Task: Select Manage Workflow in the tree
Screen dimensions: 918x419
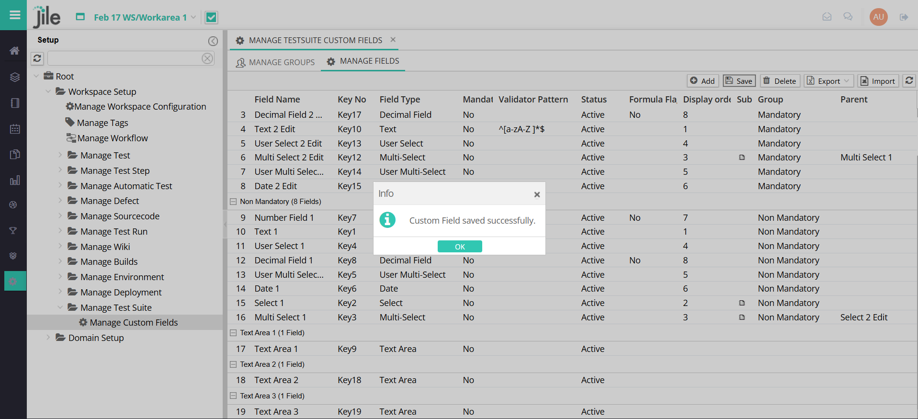Action: click(x=112, y=138)
